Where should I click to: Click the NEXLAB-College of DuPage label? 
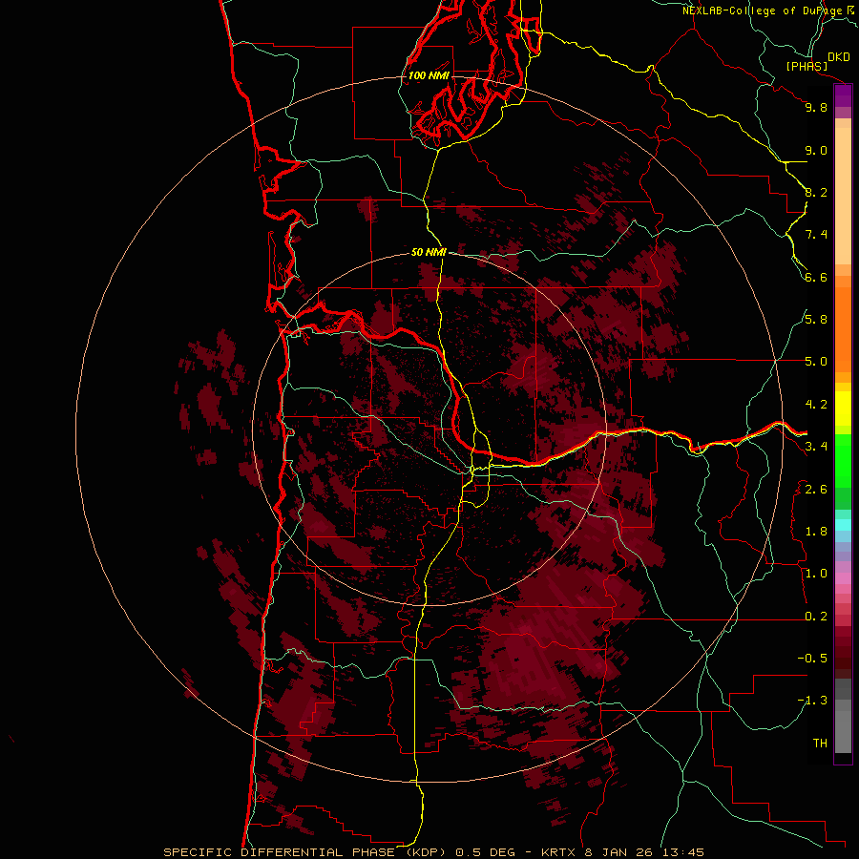pos(765,10)
